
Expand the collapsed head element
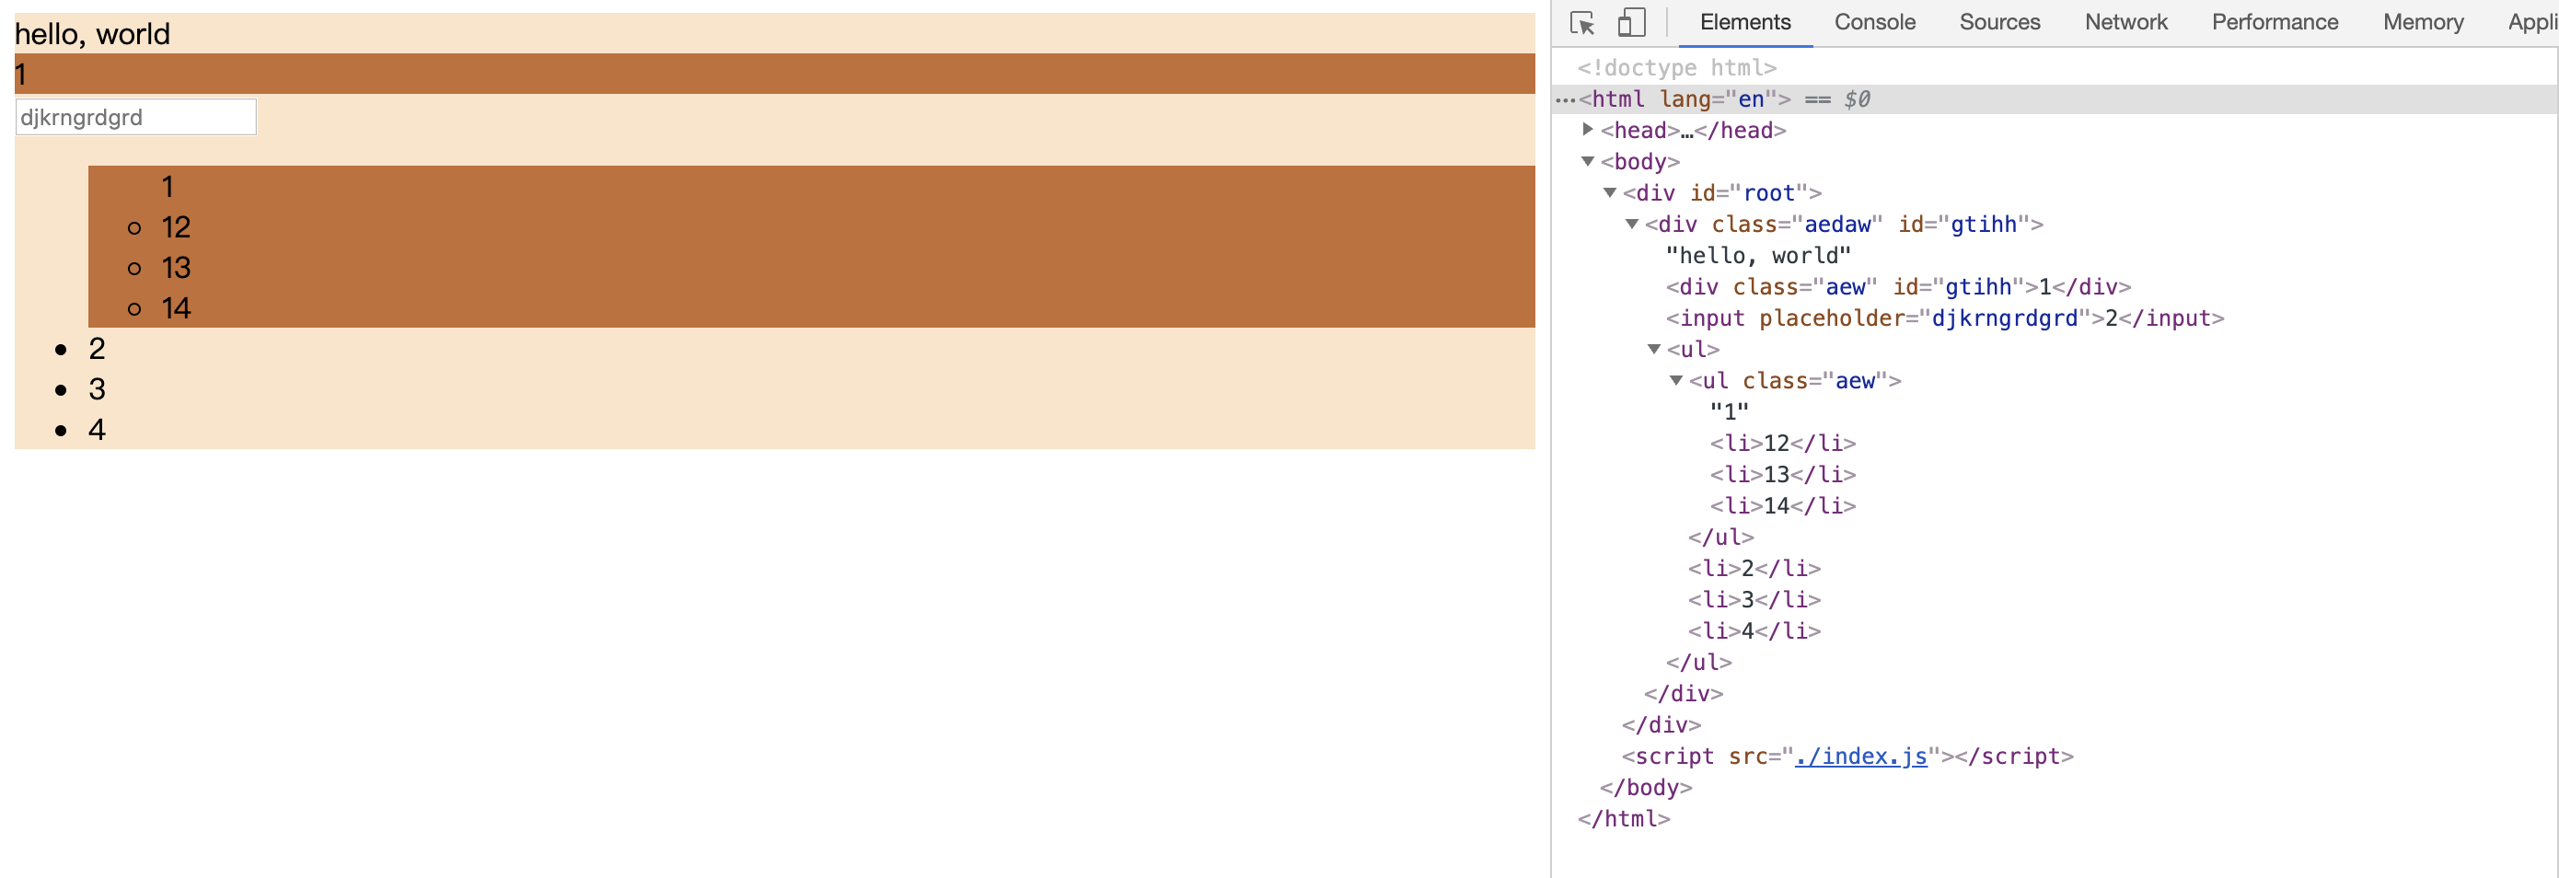coord(1588,129)
